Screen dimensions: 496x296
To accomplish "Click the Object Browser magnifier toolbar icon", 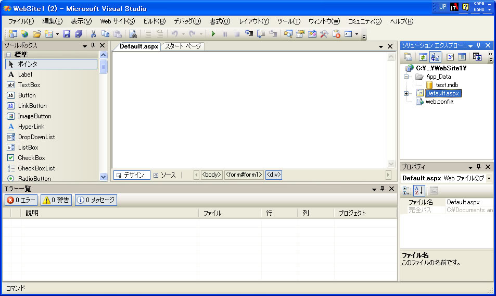I will click(288, 33).
